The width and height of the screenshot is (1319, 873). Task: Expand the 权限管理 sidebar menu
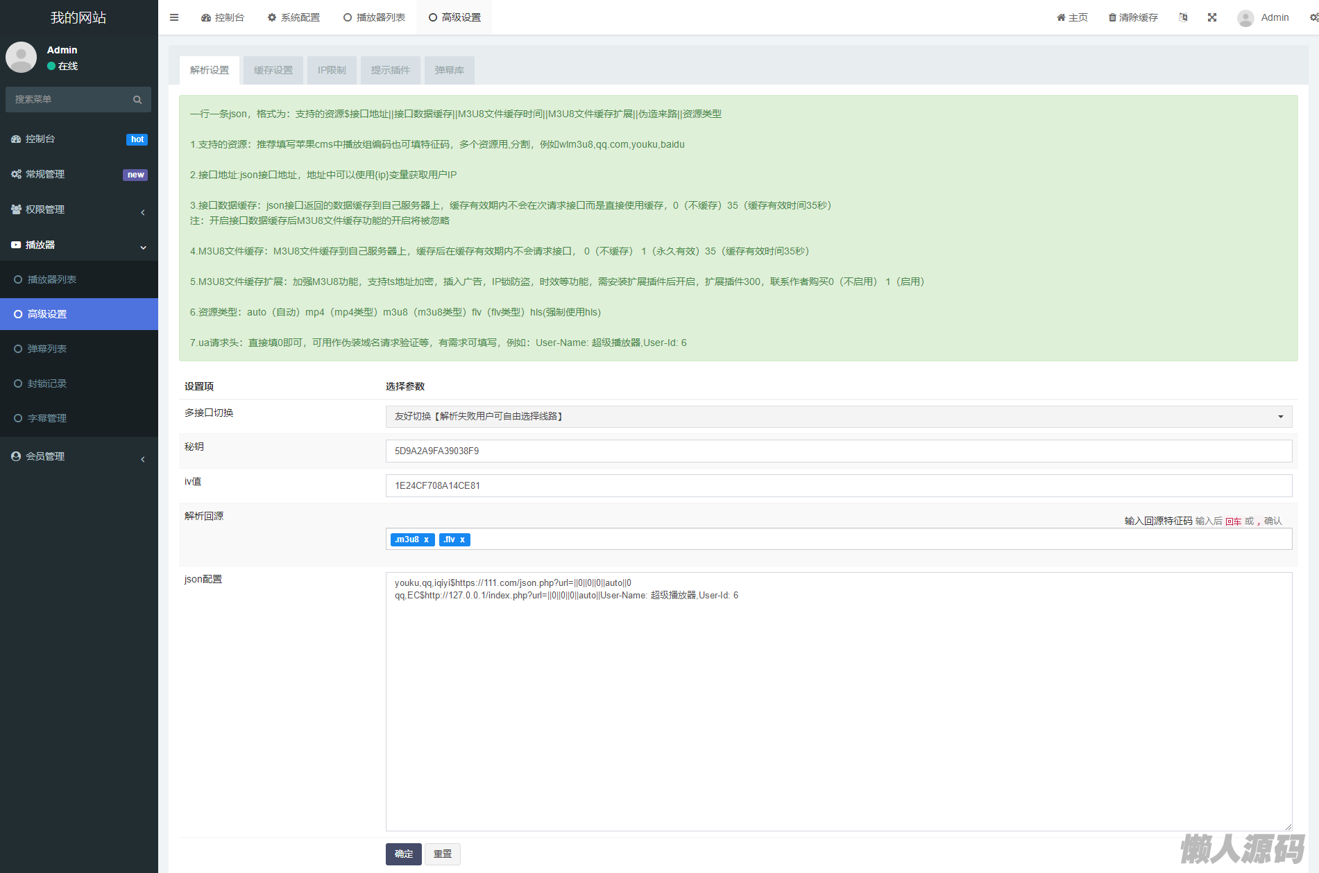[x=78, y=209]
